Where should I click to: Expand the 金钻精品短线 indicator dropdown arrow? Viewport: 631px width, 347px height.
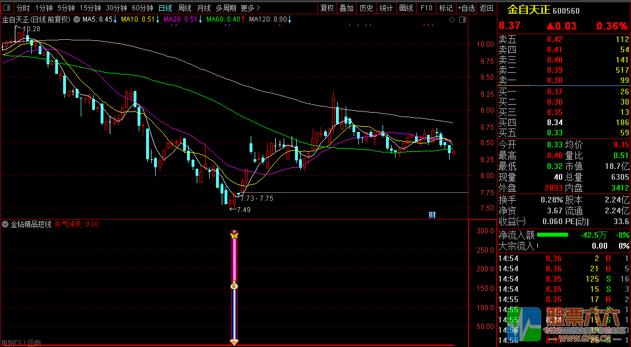click(x=6, y=224)
